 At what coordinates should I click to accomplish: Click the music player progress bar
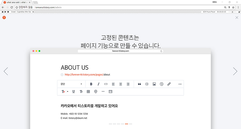tap(117, 12)
